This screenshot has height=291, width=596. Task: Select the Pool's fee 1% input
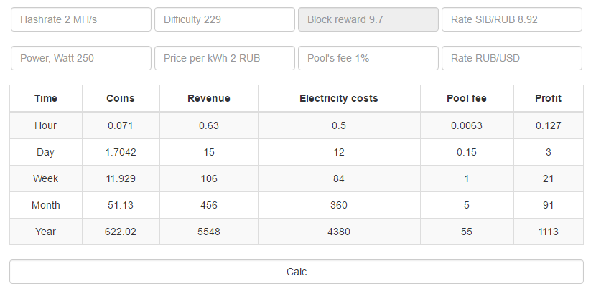(368, 58)
